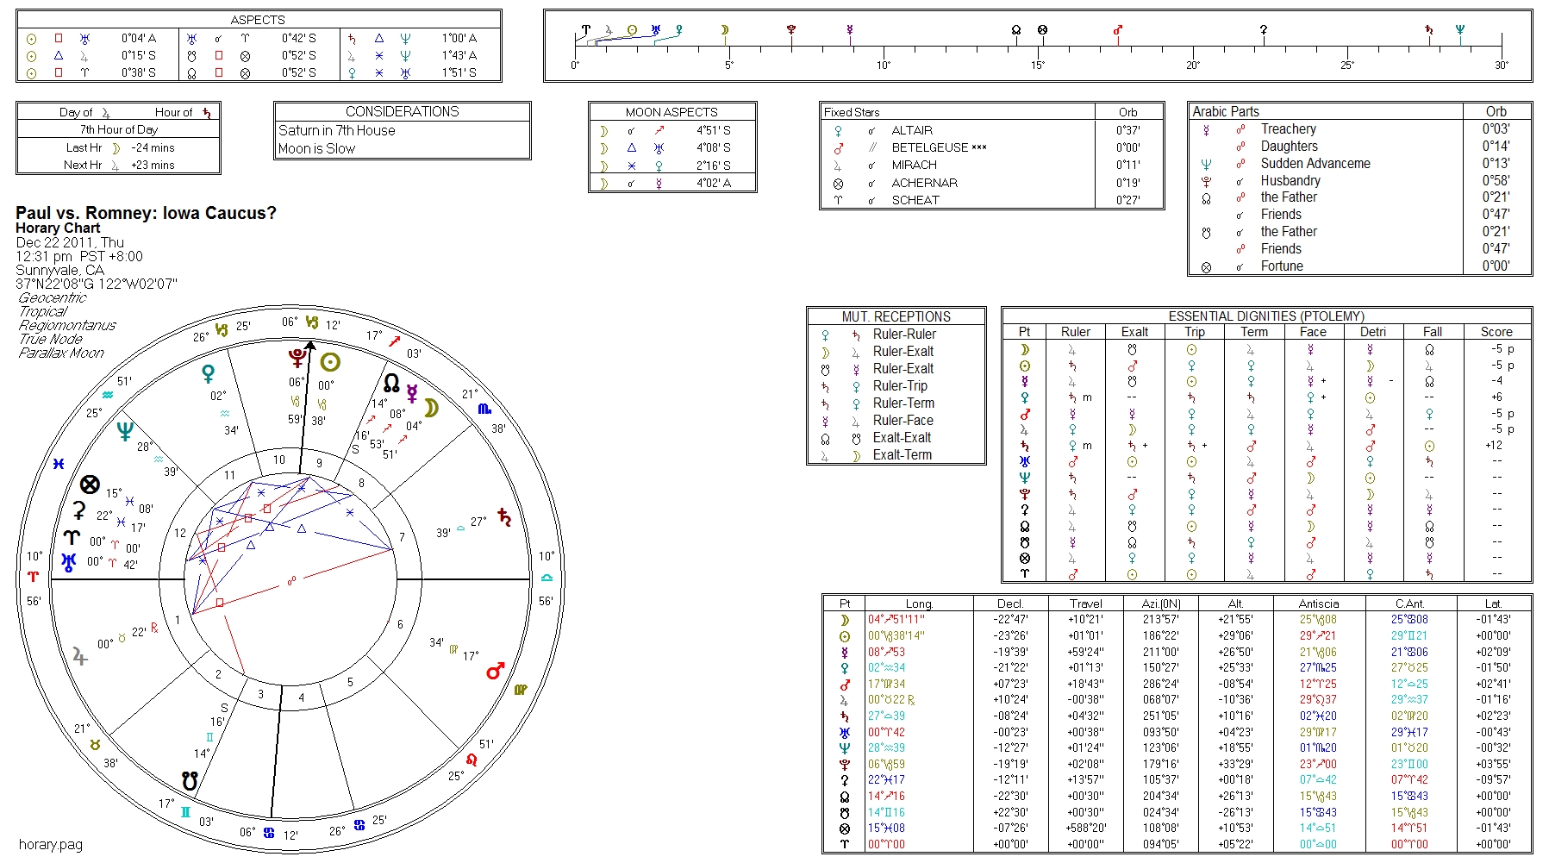Screen dimensions: 1549x863
Task: Select the 'Saturn in 7th House' consideration
Action: tap(337, 130)
